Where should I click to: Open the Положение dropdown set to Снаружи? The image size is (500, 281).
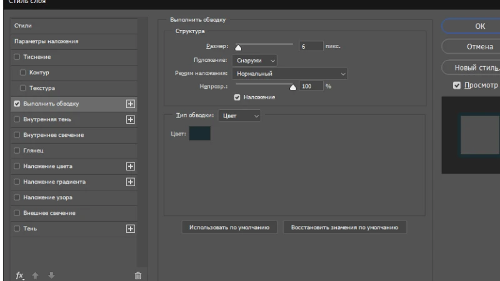coord(254,60)
